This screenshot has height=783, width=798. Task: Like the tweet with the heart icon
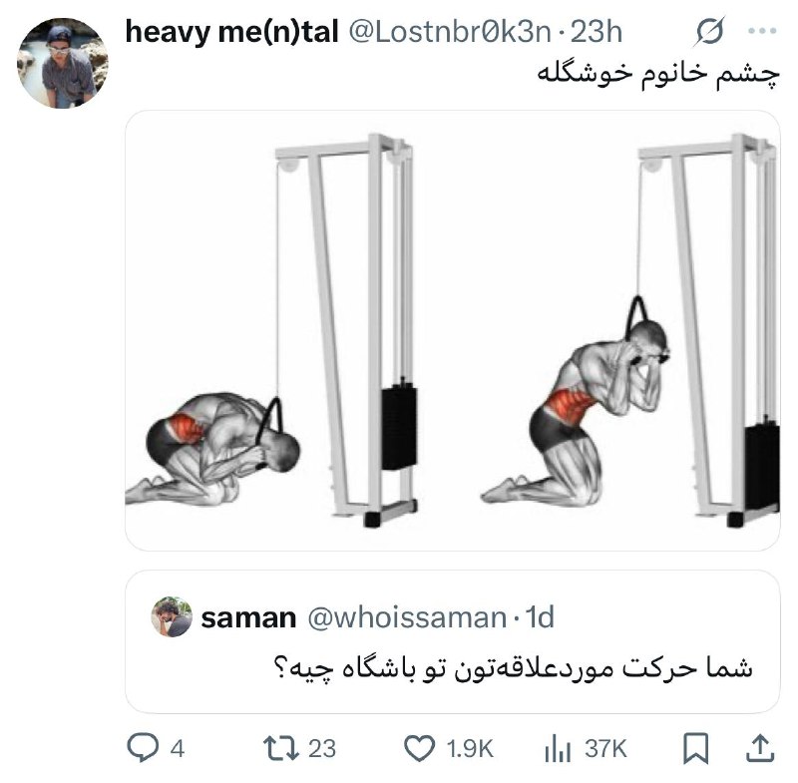pos(419,749)
